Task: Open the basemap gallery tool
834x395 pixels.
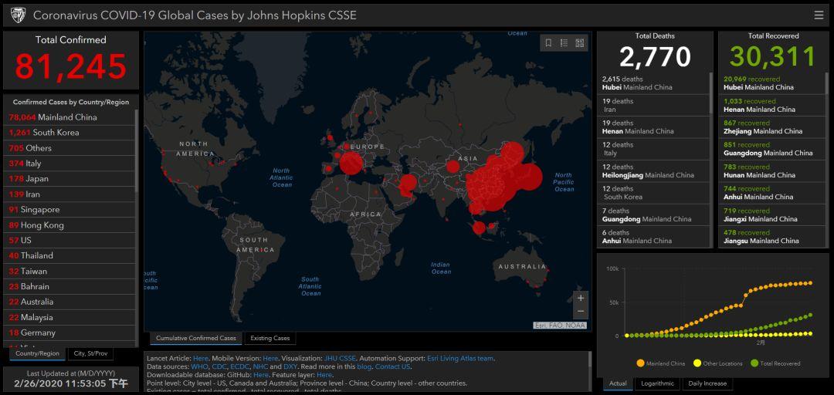Action: click(579, 43)
